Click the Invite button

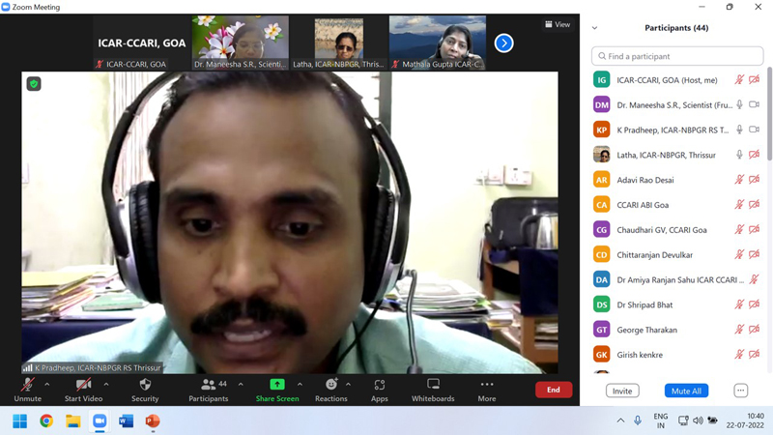pos(622,391)
